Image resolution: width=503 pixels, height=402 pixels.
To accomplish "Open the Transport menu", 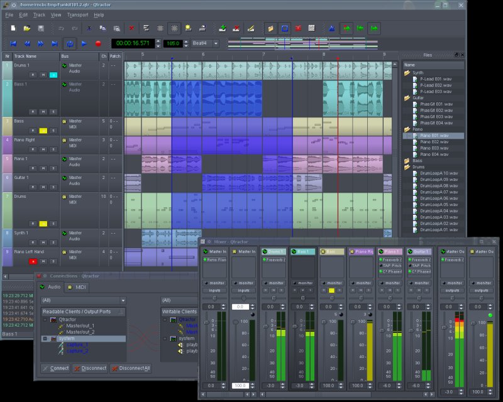I will tap(77, 14).
